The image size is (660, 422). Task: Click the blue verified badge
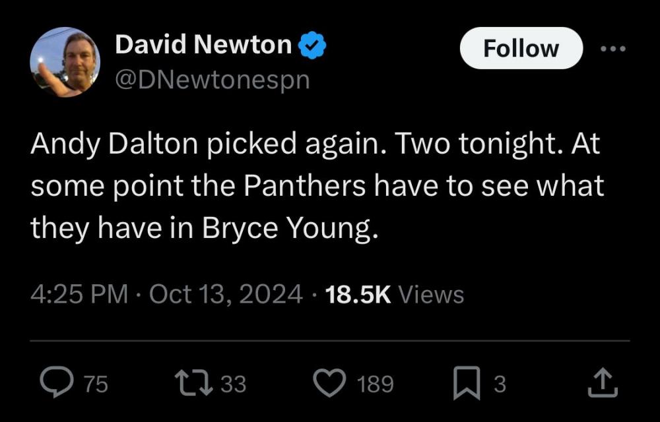(312, 45)
